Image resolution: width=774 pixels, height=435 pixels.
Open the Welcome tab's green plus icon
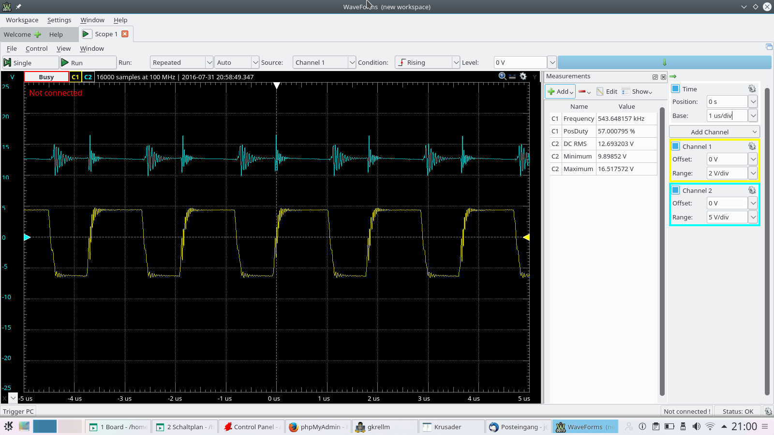[x=37, y=34]
